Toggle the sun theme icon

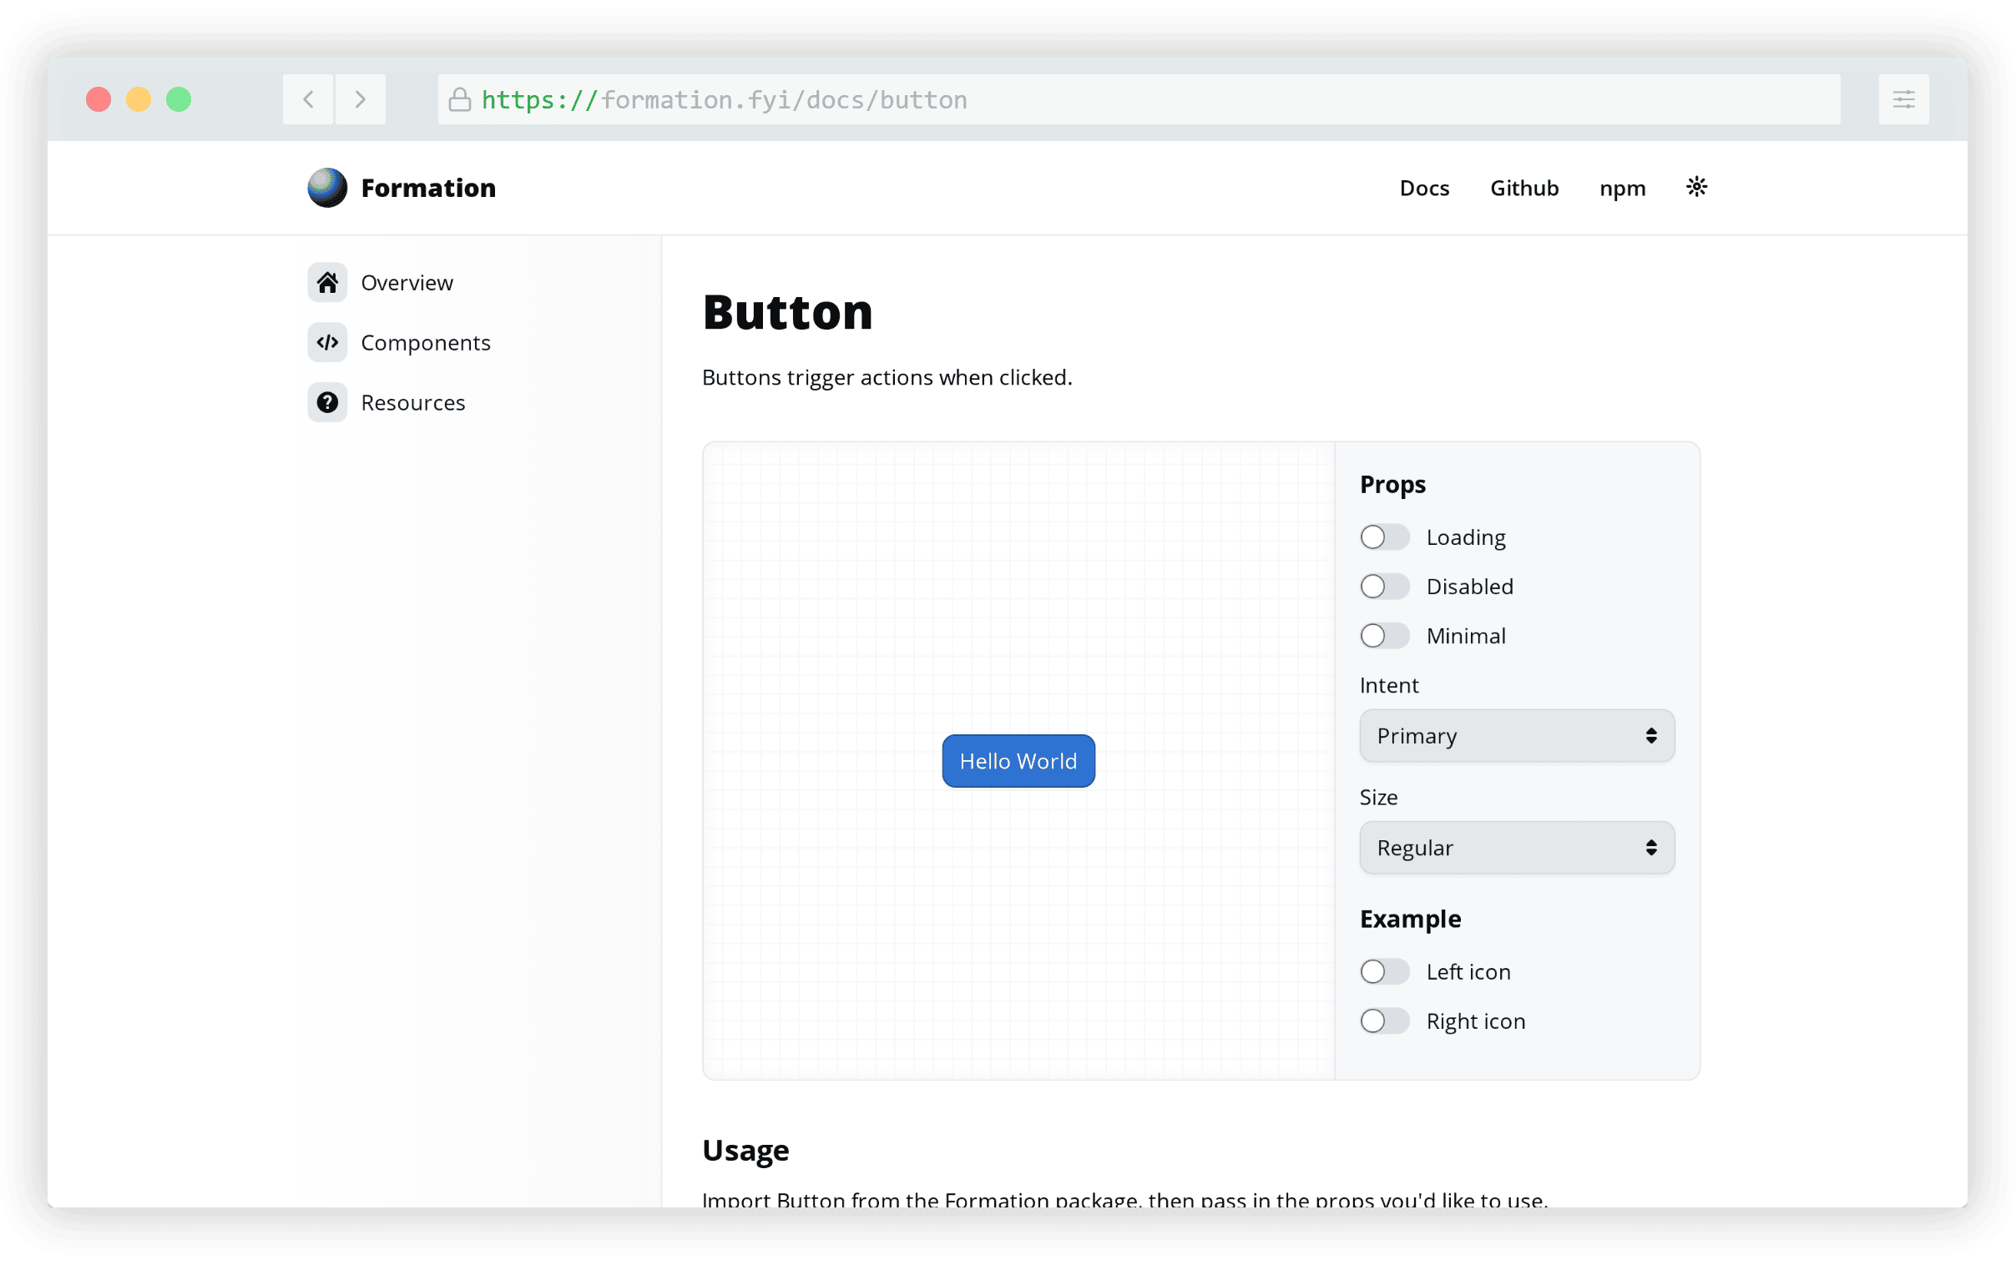(1696, 187)
